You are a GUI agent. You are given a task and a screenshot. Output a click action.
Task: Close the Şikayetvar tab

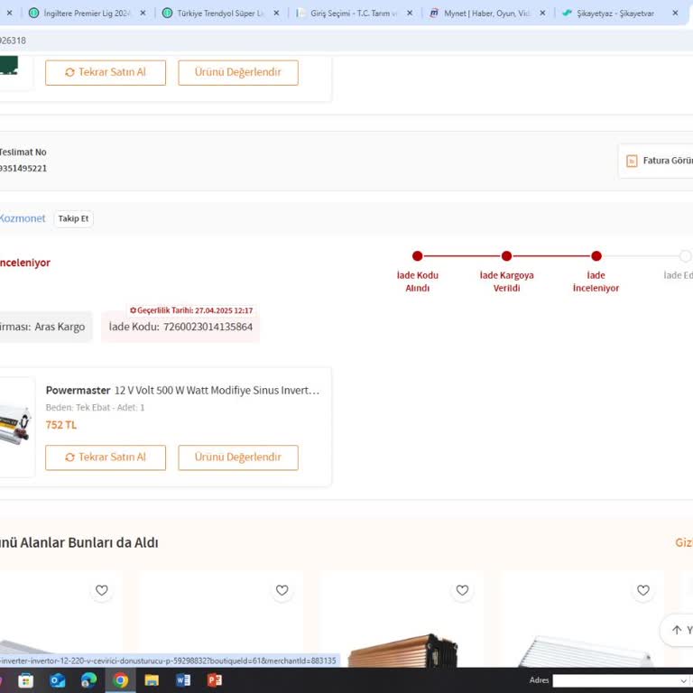pos(675,14)
